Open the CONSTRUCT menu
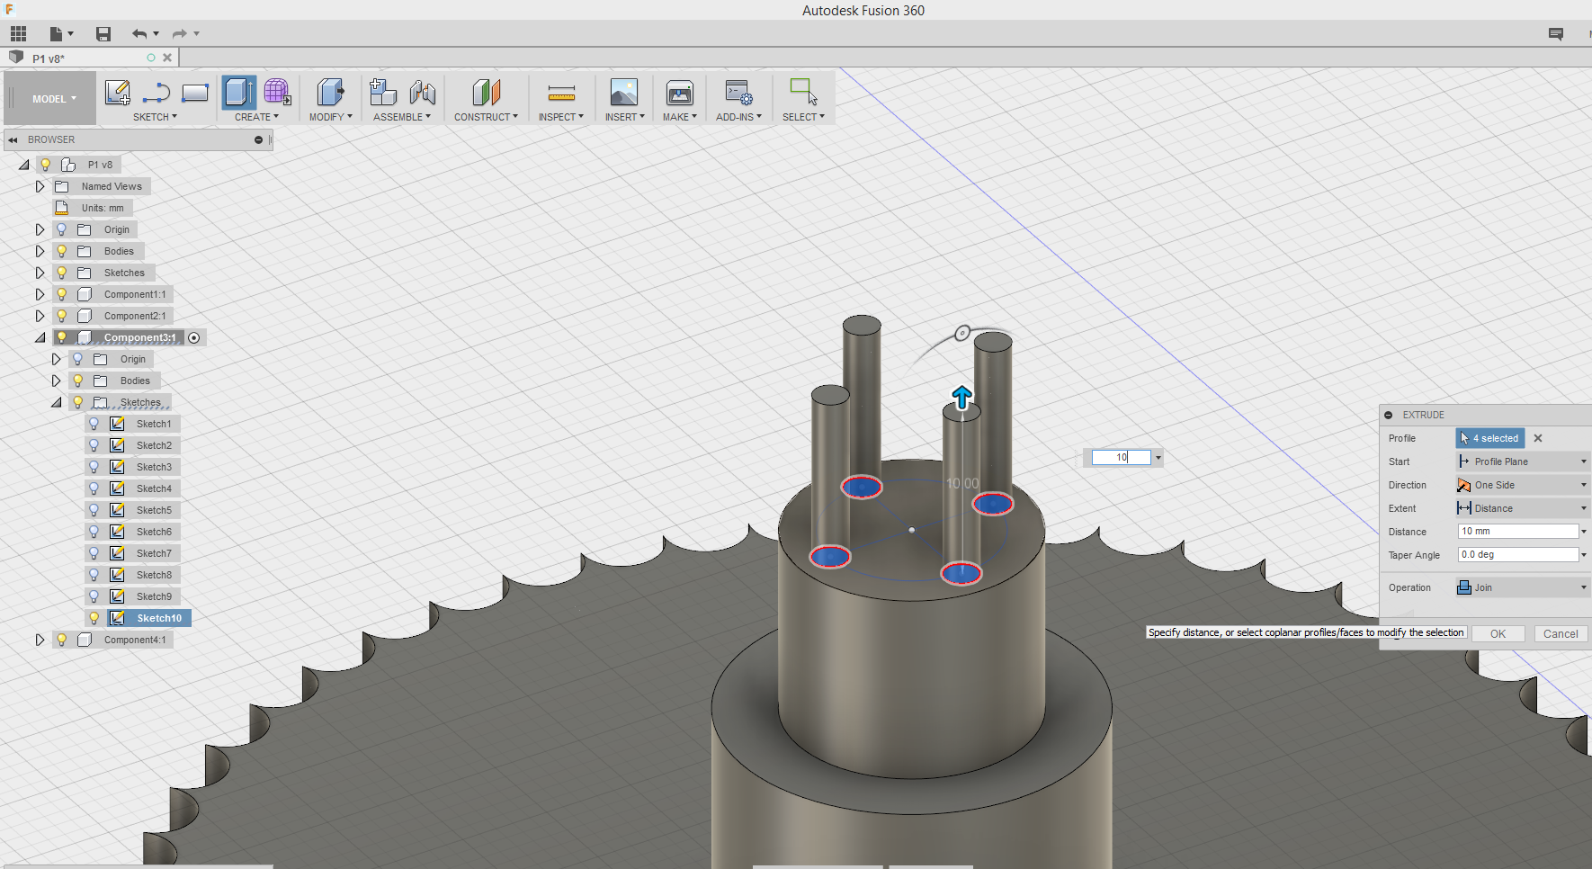This screenshot has height=869, width=1592. [x=486, y=117]
